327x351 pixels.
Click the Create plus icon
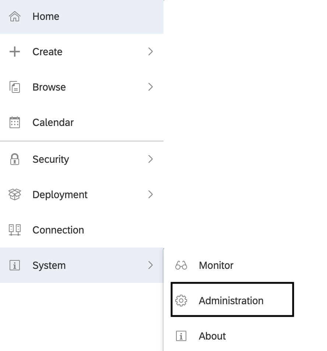[15, 52]
